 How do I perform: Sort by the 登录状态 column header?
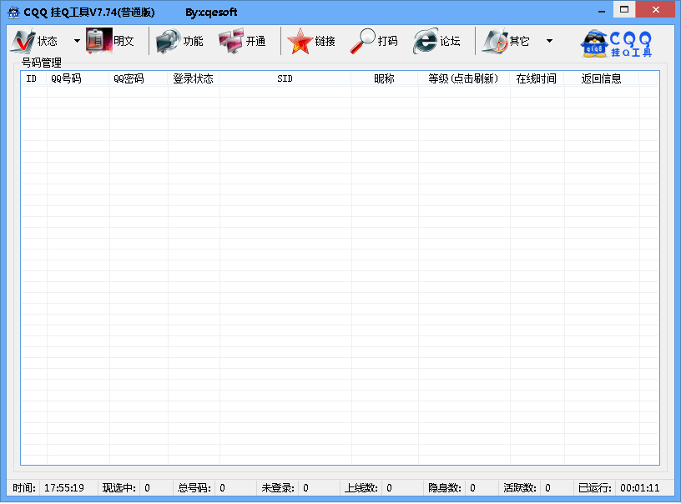[x=194, y=78]
